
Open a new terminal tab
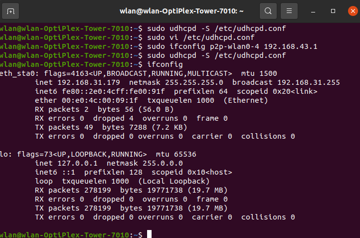pyautogui.click(x=10, y=11)
